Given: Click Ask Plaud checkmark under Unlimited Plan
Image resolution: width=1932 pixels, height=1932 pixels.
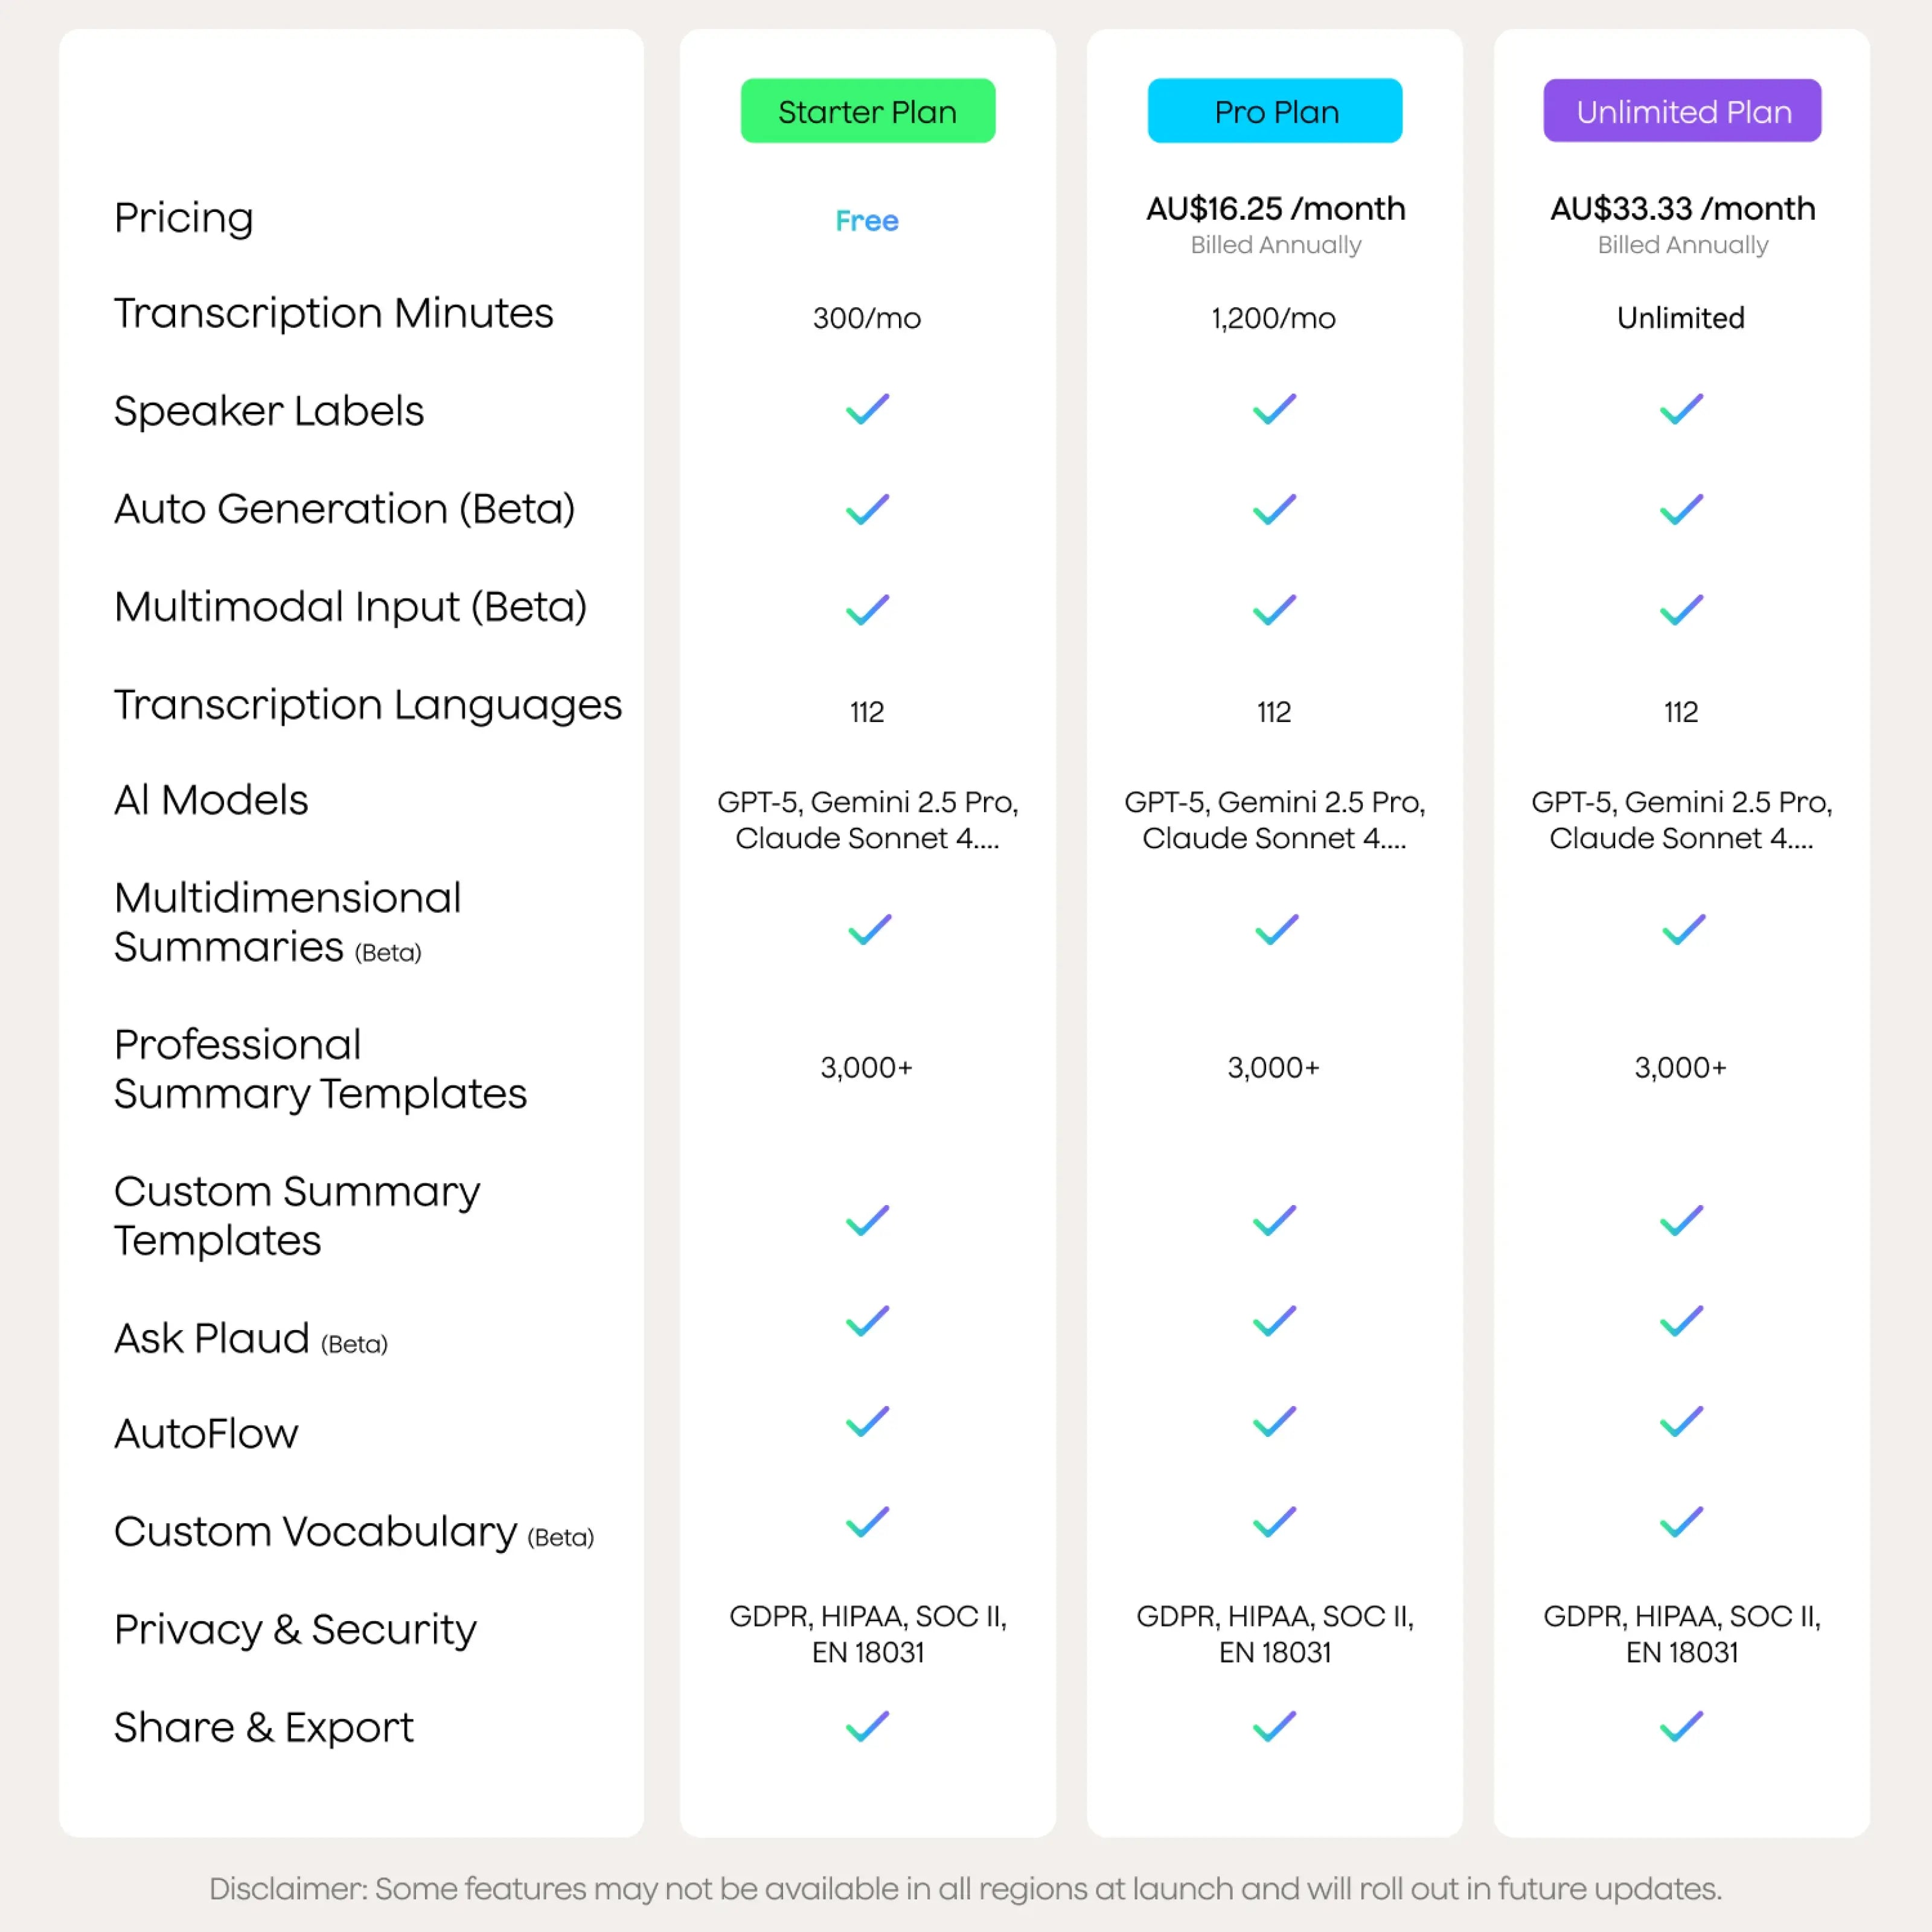Looking at the screenshot, I should 1681,1321.
